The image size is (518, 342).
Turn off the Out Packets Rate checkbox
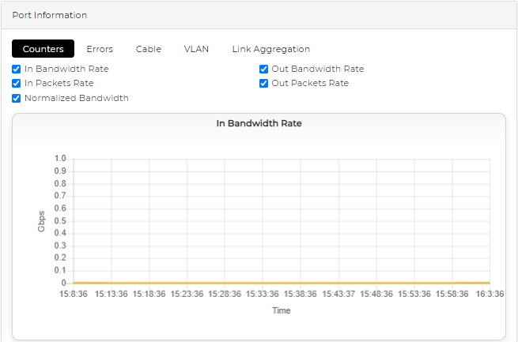[264, 84]
